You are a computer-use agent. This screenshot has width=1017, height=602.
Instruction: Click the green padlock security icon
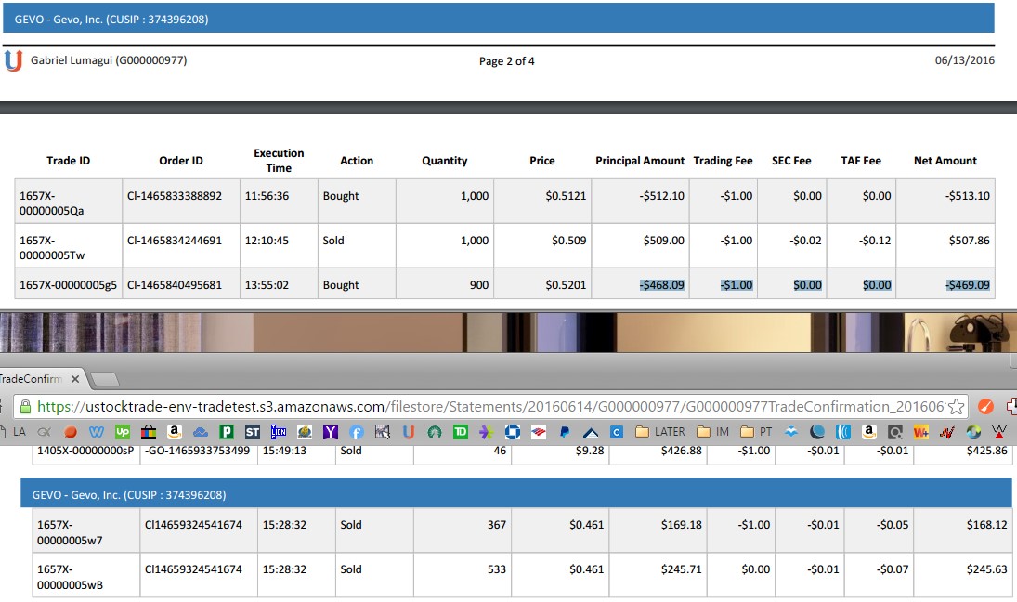(x=25, y=407)
